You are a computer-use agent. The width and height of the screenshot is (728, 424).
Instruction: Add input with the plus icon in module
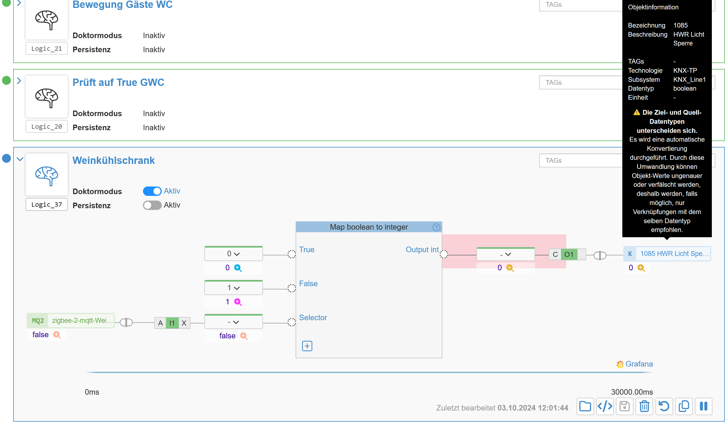click(x=307, y=346)
